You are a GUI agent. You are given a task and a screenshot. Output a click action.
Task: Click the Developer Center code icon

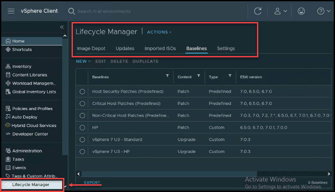point(8,134)
